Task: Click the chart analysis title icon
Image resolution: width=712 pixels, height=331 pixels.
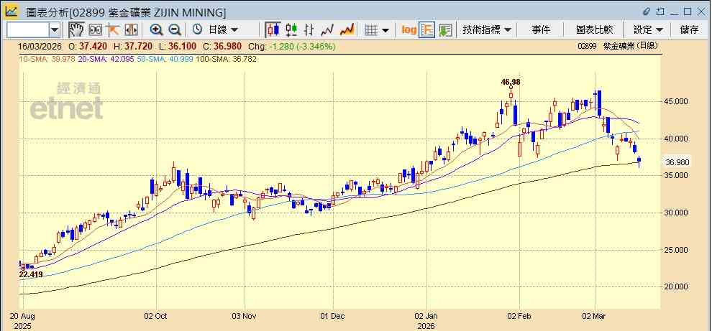Action: [12, 11]
